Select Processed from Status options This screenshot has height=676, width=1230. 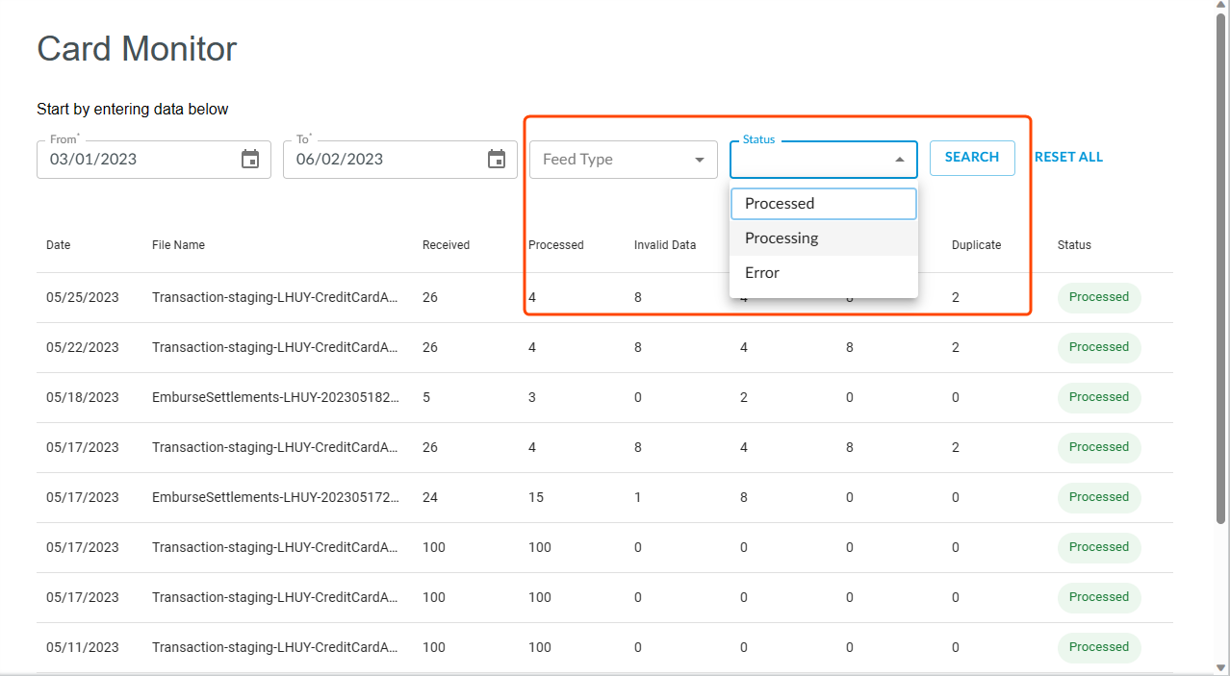click(x=823, y=204)
